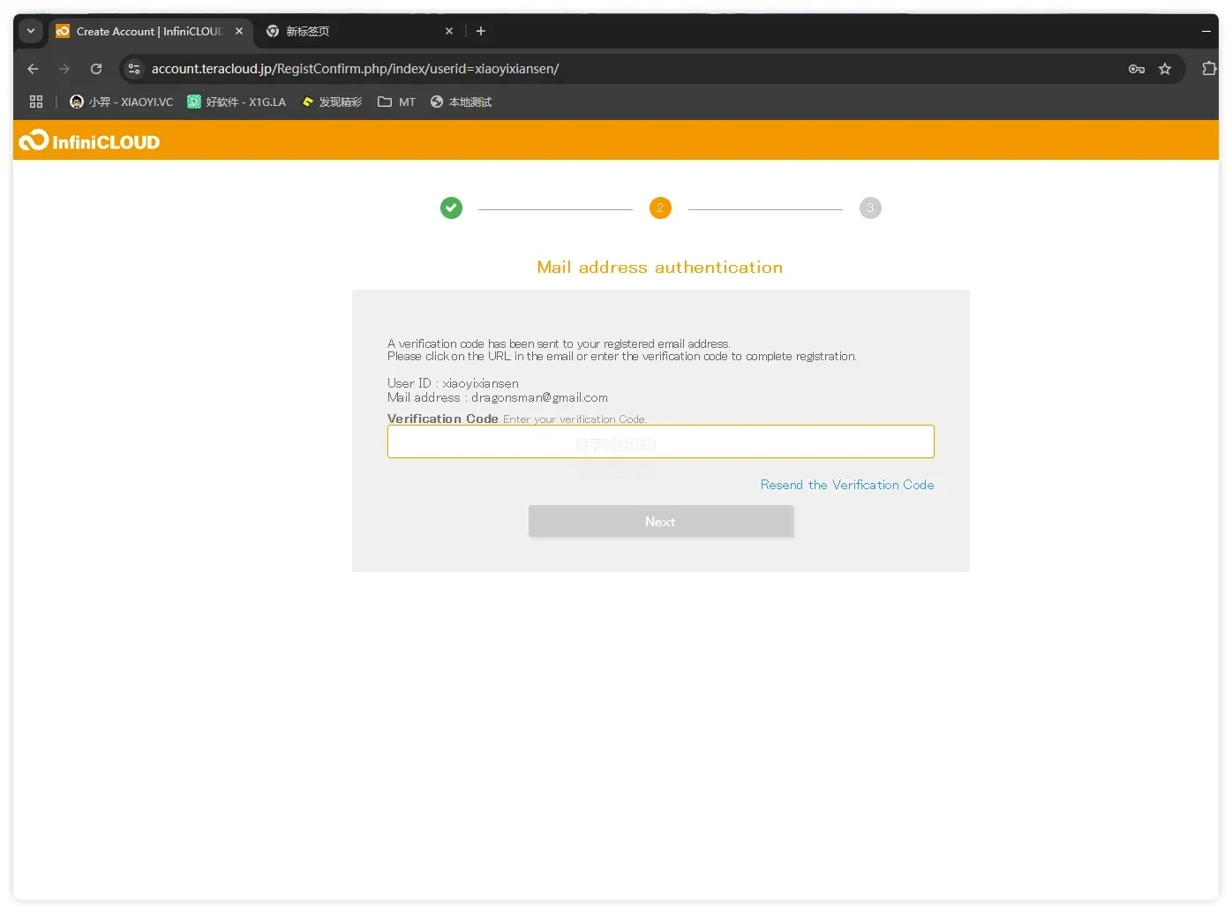Open the 本地测试 bookmark
1232x913 pixels.
pyautogui.click(x=461, y=102)
